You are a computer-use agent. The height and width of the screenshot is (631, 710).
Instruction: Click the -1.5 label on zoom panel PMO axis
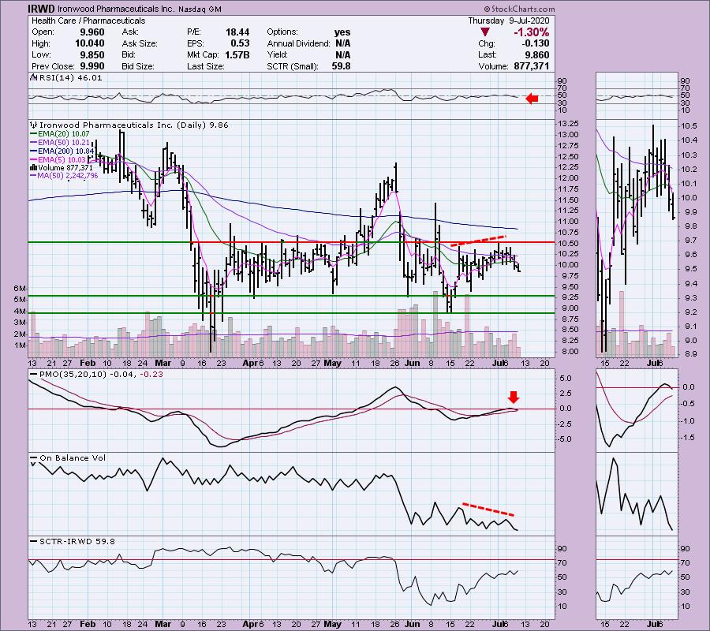(688, 438)
